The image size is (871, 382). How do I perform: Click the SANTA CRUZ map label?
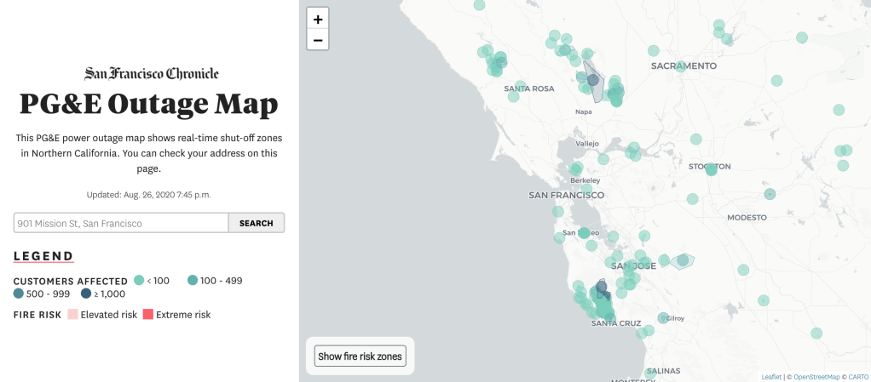(x=616, y=323)
